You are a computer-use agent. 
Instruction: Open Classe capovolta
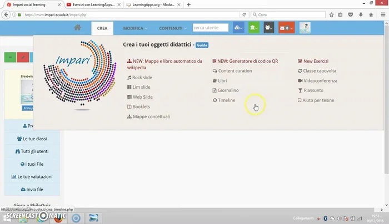317,71
